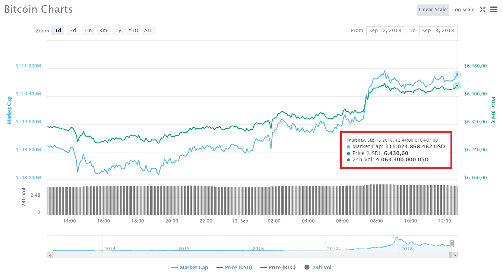The width and height of the screenshot is (503, 275).
Task: Open the chart hamburger menu
Action: [494, 10]
